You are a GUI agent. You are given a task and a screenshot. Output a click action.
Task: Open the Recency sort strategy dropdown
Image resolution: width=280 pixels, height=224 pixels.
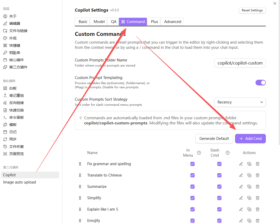point(240,102)
